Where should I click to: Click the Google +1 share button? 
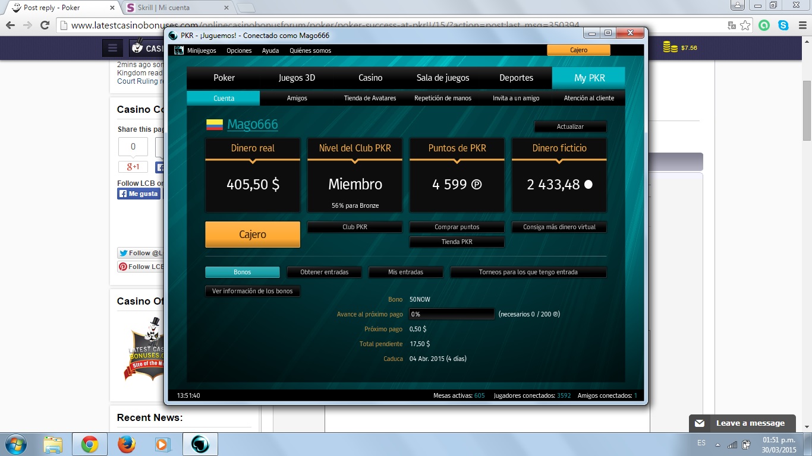click(133, 167)
